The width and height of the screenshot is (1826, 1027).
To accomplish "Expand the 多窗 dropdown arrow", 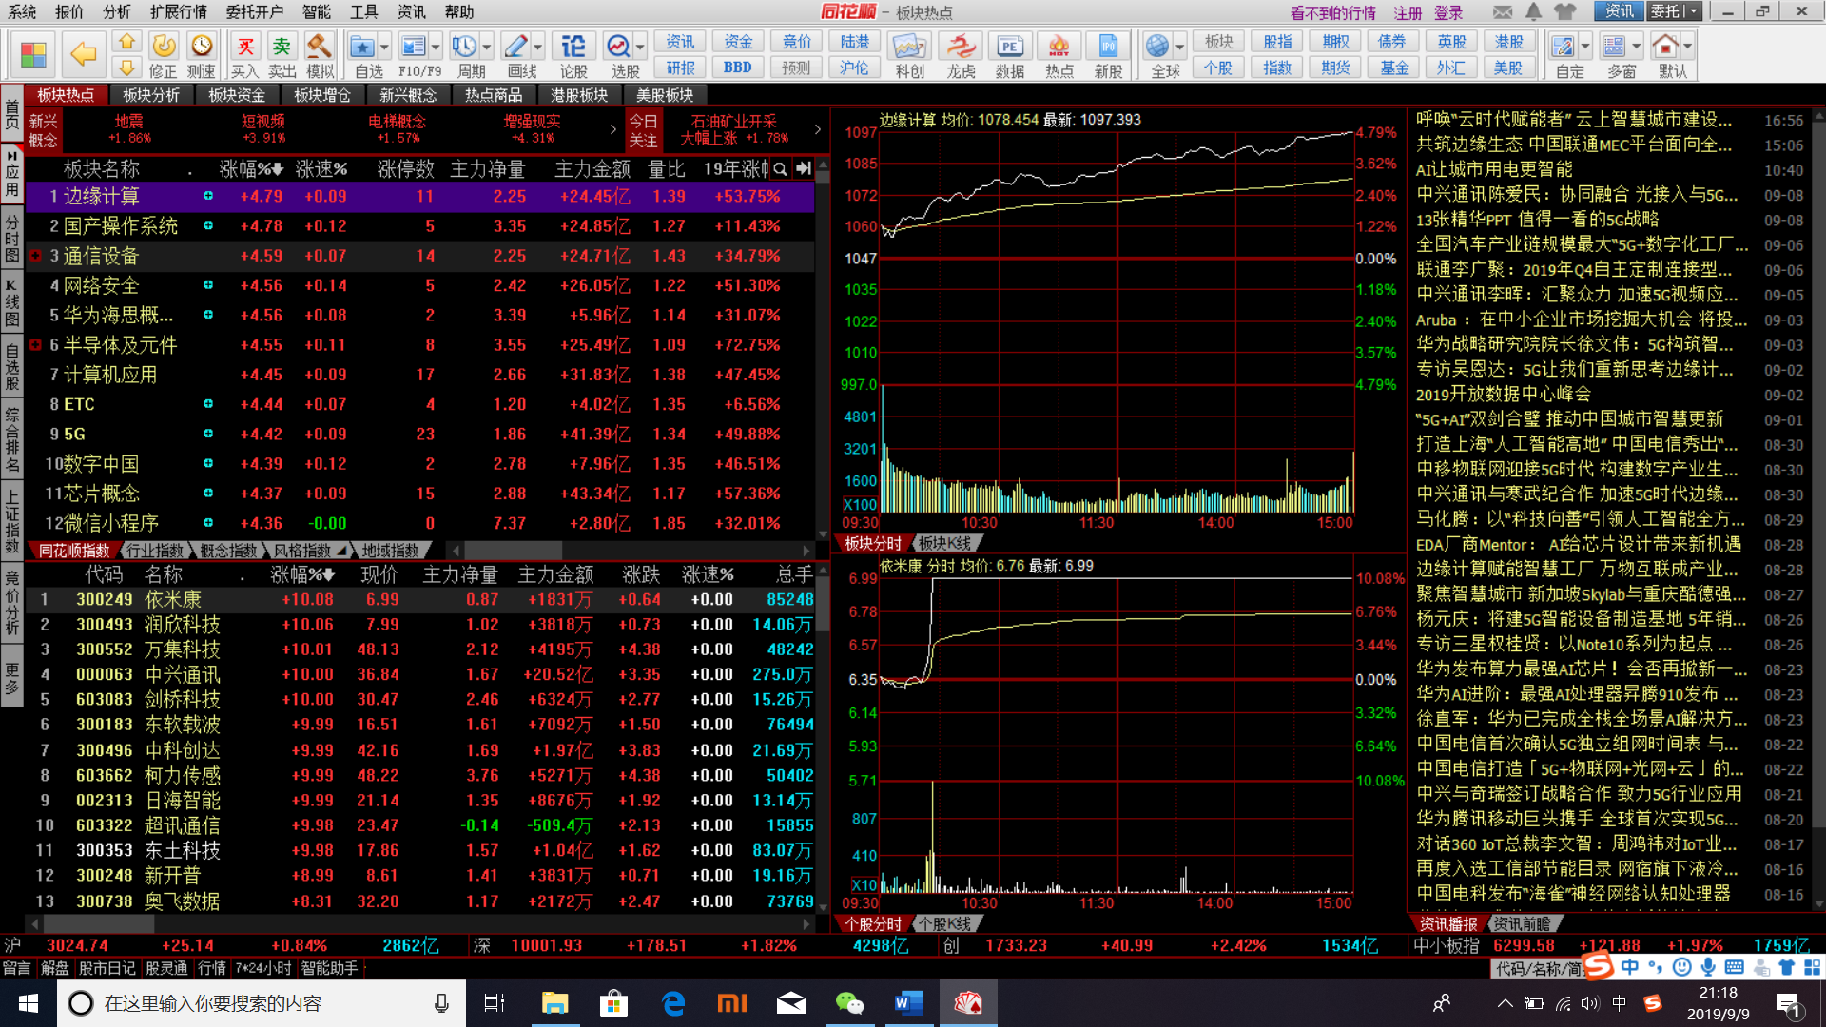I will tap(1637, 47).
